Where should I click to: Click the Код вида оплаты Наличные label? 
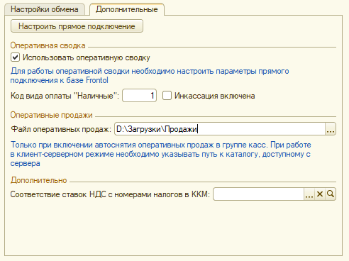click(65, 96)
